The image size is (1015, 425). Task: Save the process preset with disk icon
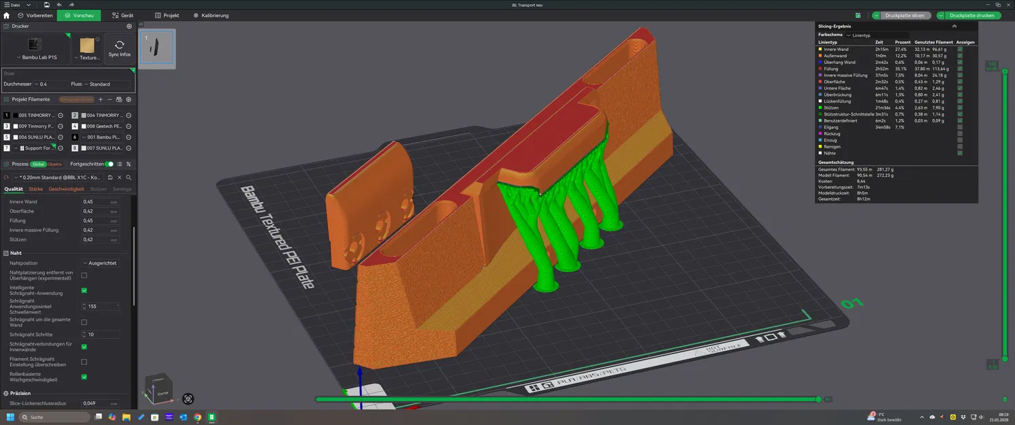click(x=110, y=177)
